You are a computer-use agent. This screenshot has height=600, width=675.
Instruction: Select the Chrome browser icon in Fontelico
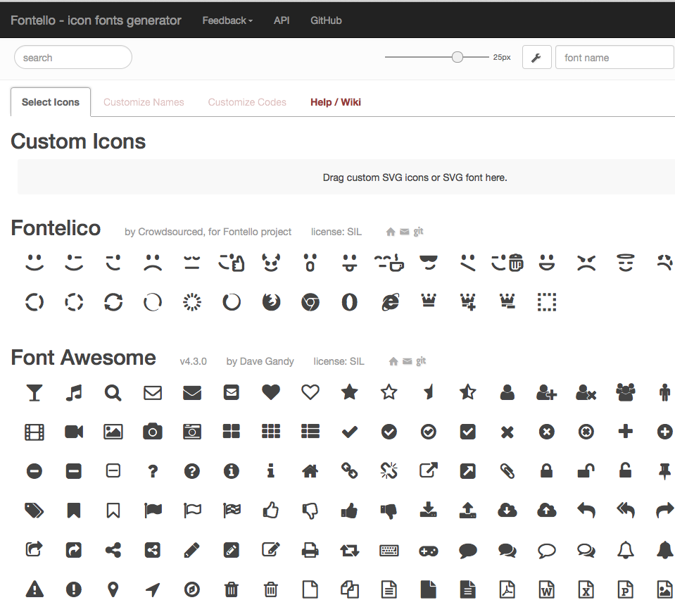pyautogui.click(x=310, y=302)
